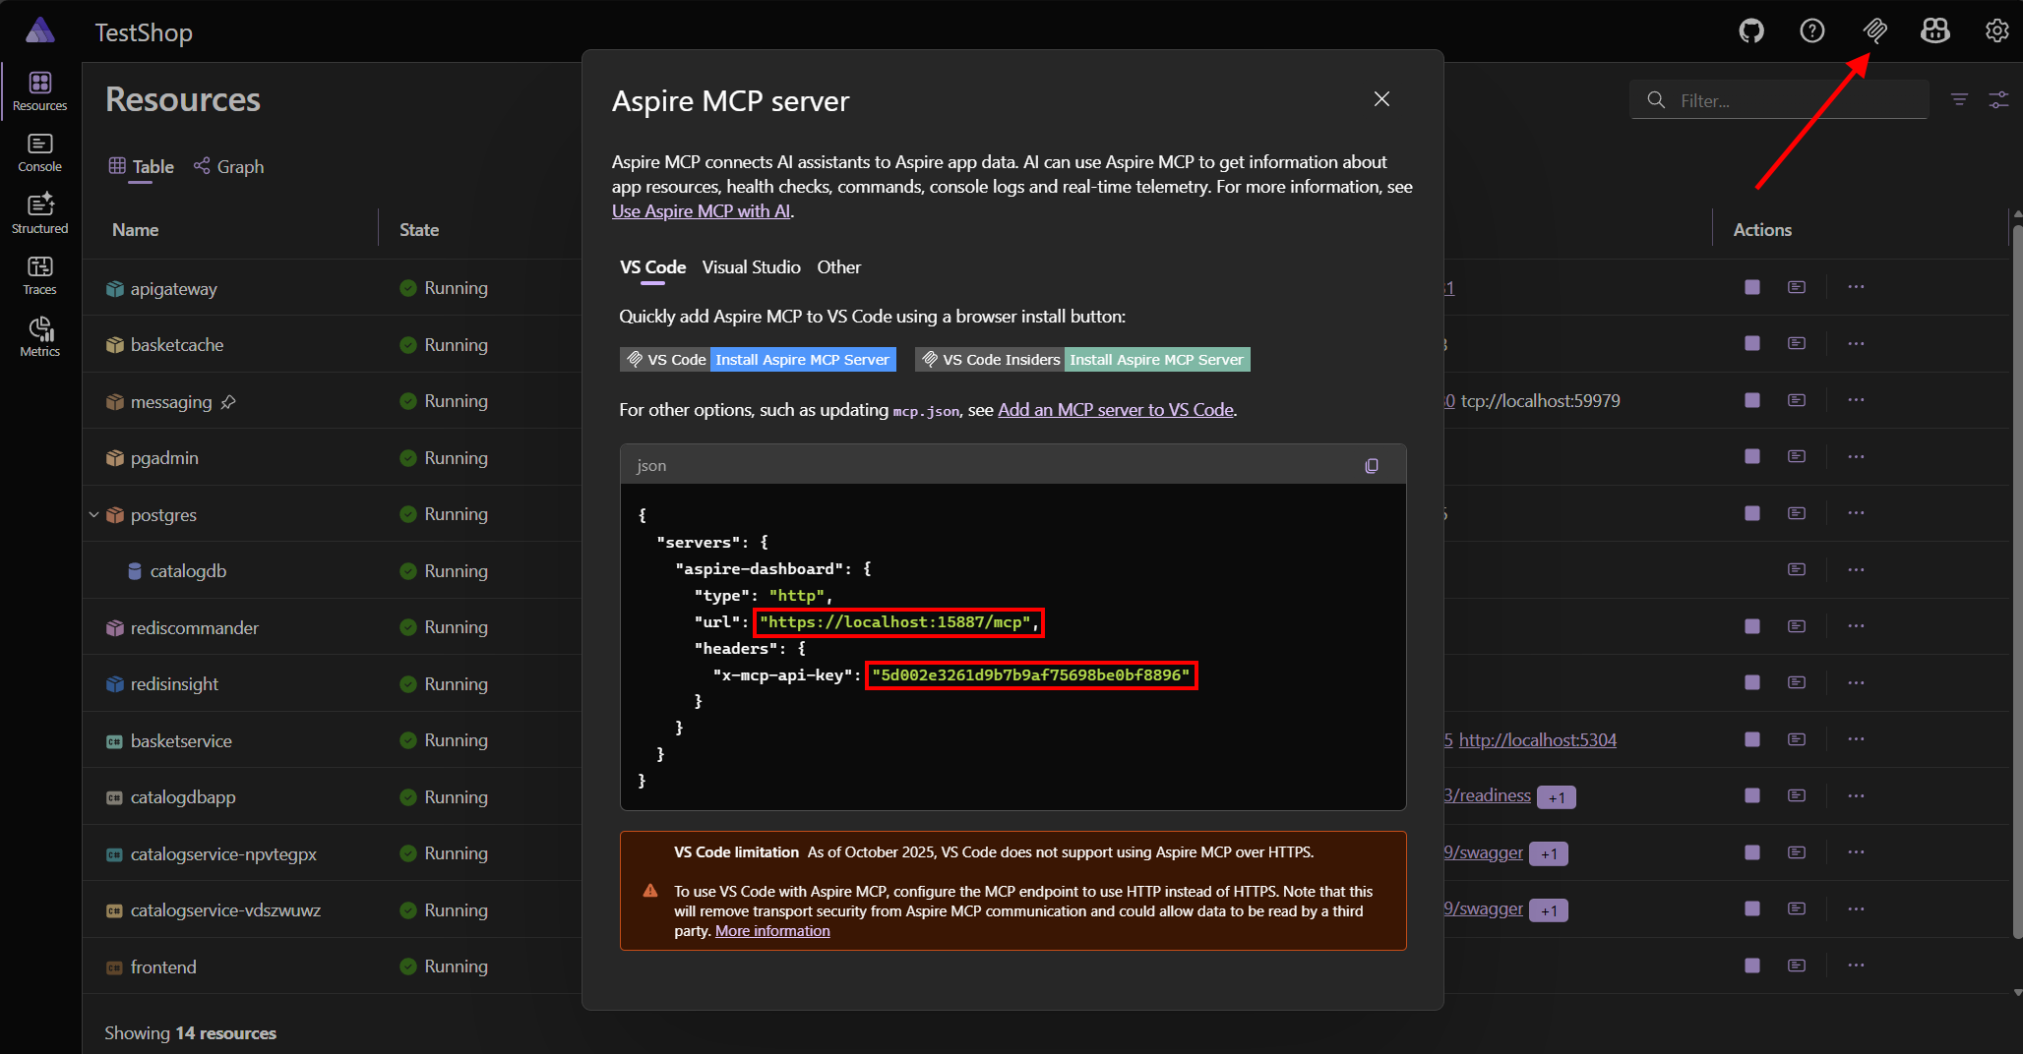This screenshot has width=2023, height=1054.
Task: Open the GitHub Copilot assistant
Action: pyautogui.click(x=1934, y=30)
